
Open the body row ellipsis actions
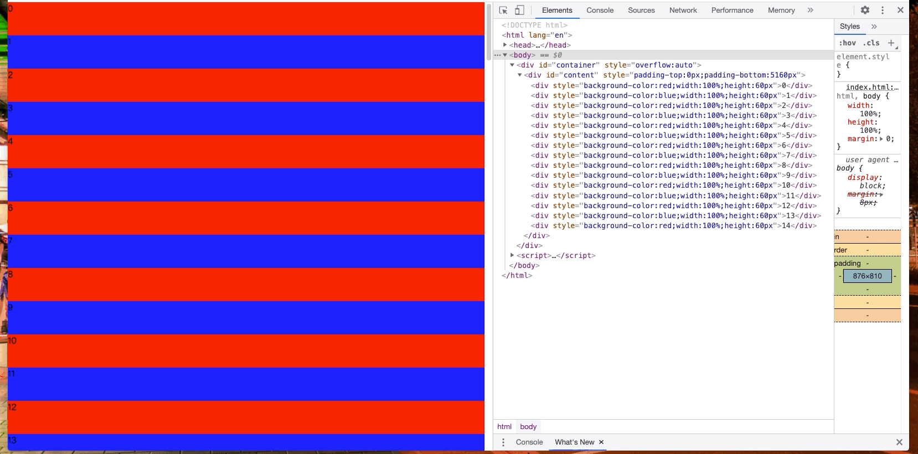click(497, 55)
